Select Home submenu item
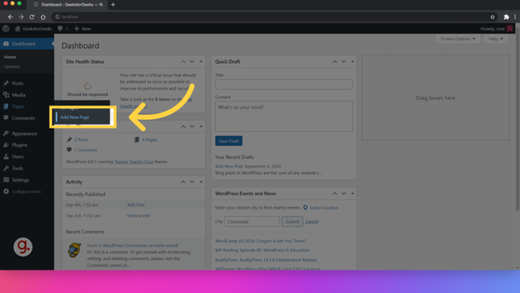Viewport: 520px width, 293px height. [x=10, y=57]
